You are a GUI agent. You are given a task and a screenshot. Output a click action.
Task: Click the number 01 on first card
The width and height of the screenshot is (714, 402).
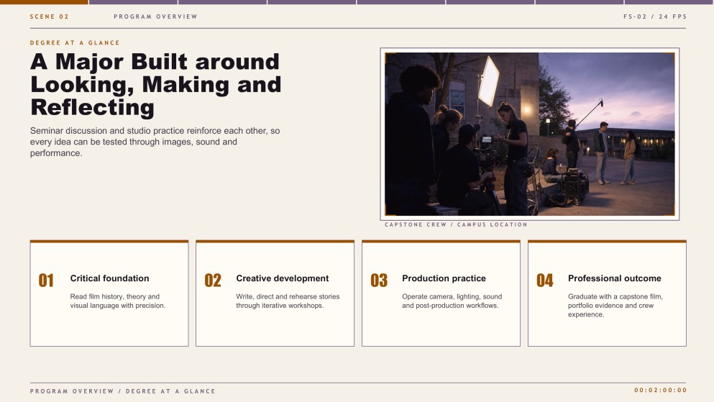(x=46, y=280)
